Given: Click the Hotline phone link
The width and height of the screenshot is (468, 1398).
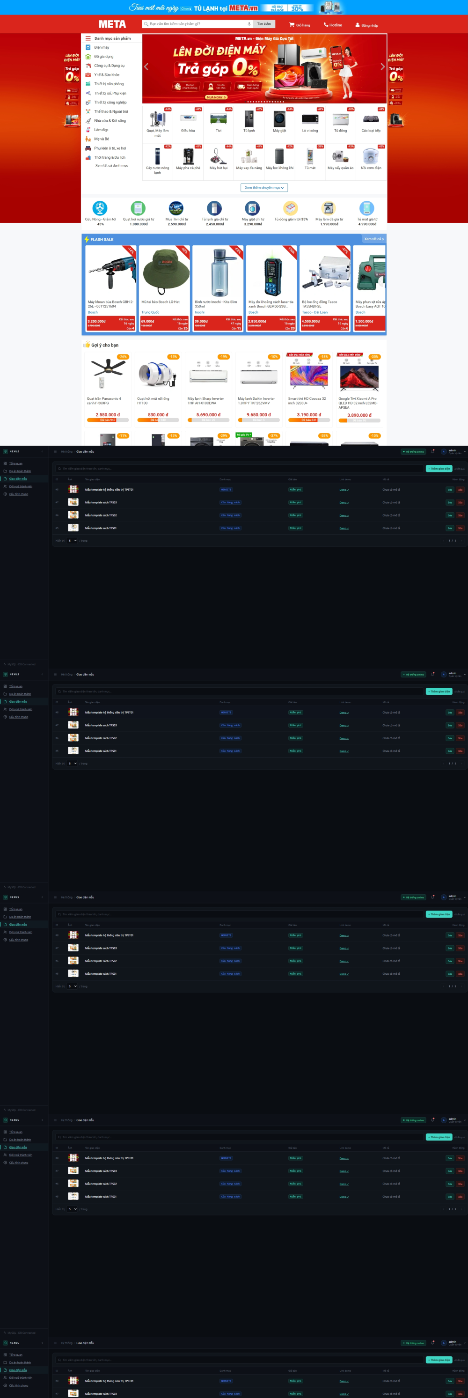Looking at the screenshot, I should (333, 25).
